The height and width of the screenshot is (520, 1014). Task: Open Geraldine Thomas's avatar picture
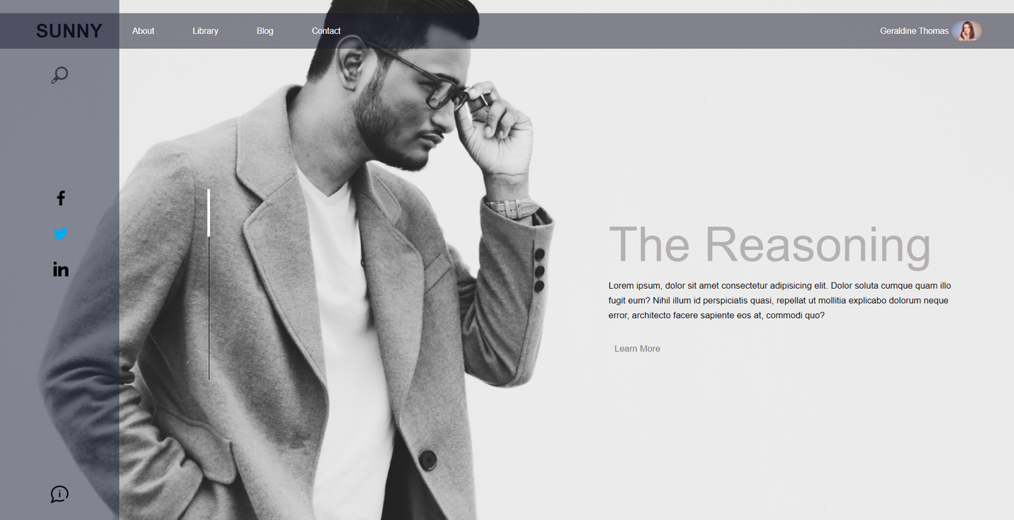[966, 31]
